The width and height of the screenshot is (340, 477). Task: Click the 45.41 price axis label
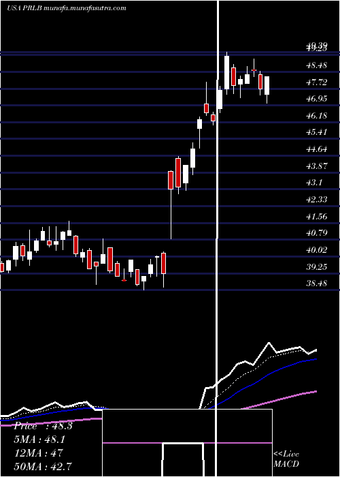317,132
